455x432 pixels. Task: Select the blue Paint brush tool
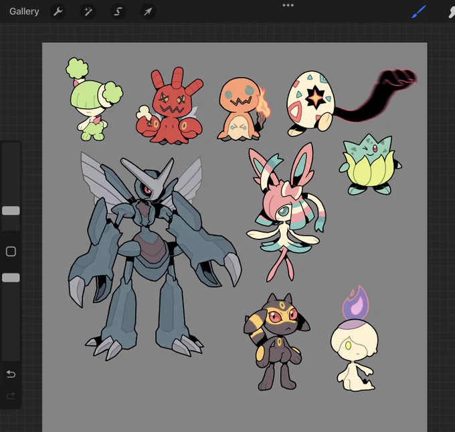click(419, 11)
